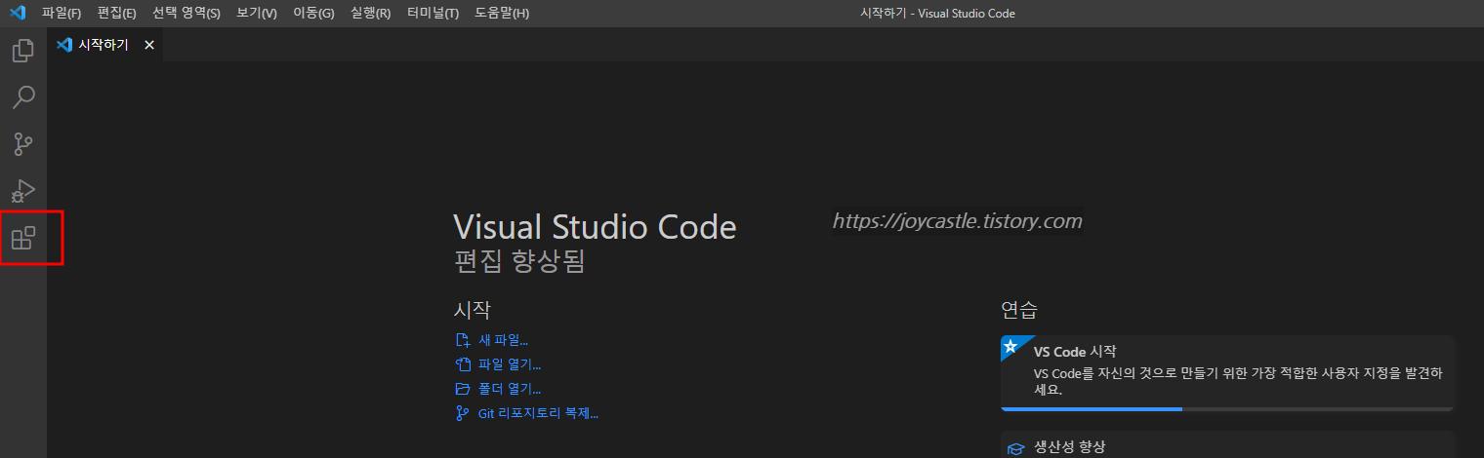Click the file icon beside 파일 열기
Image resolution: width=1484 pixels, height=458 pixels.
(463, 364)
